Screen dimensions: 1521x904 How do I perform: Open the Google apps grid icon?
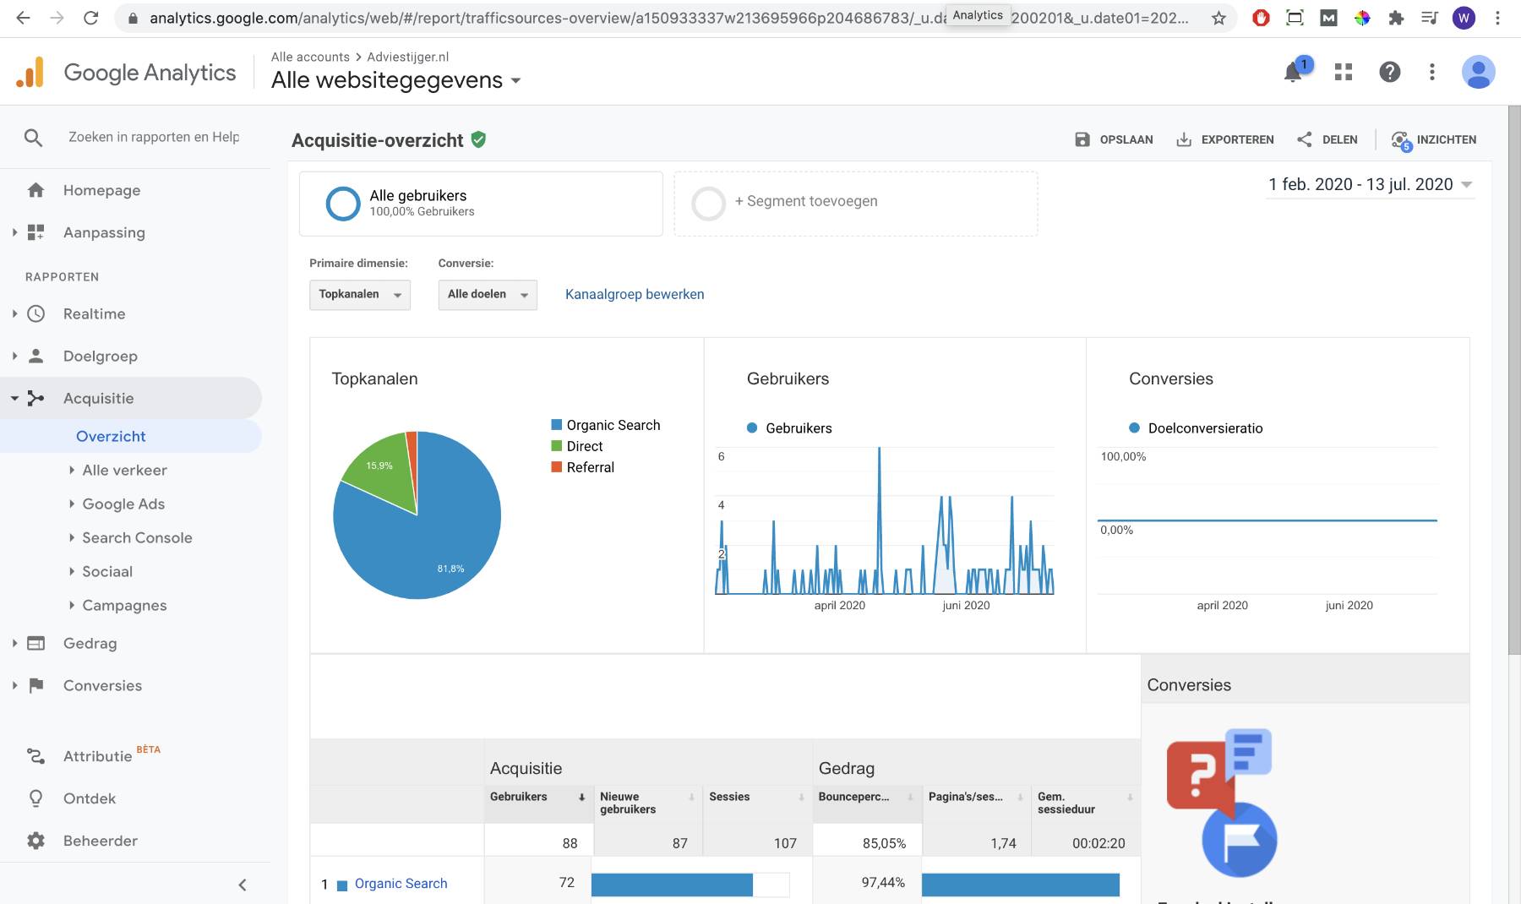tap(1344, 73)
